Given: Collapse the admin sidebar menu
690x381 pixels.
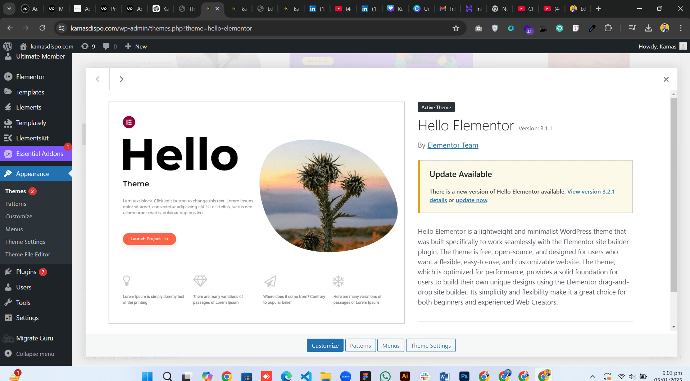Looking at the screenshot, I should click(35, 354).
